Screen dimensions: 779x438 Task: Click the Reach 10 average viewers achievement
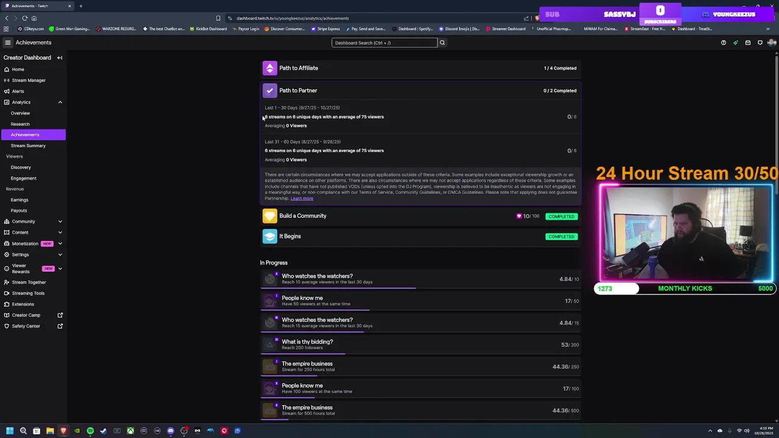coord(420,279)
